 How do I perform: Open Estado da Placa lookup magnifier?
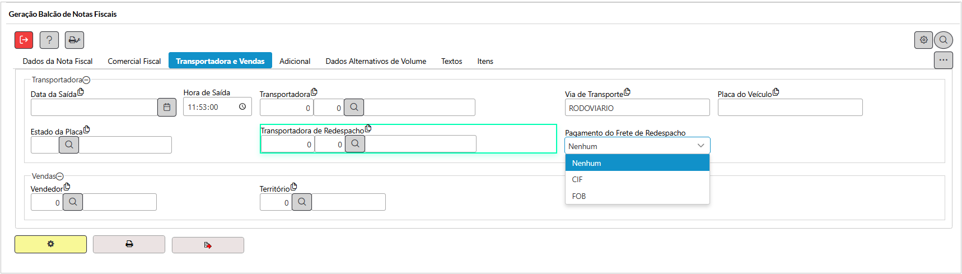[69, 145]
